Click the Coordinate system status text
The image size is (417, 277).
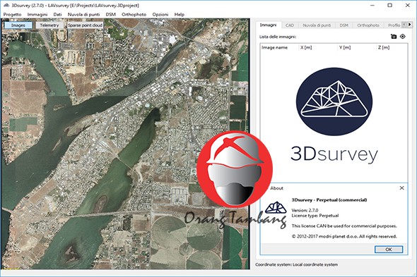(x=296, y=264)
